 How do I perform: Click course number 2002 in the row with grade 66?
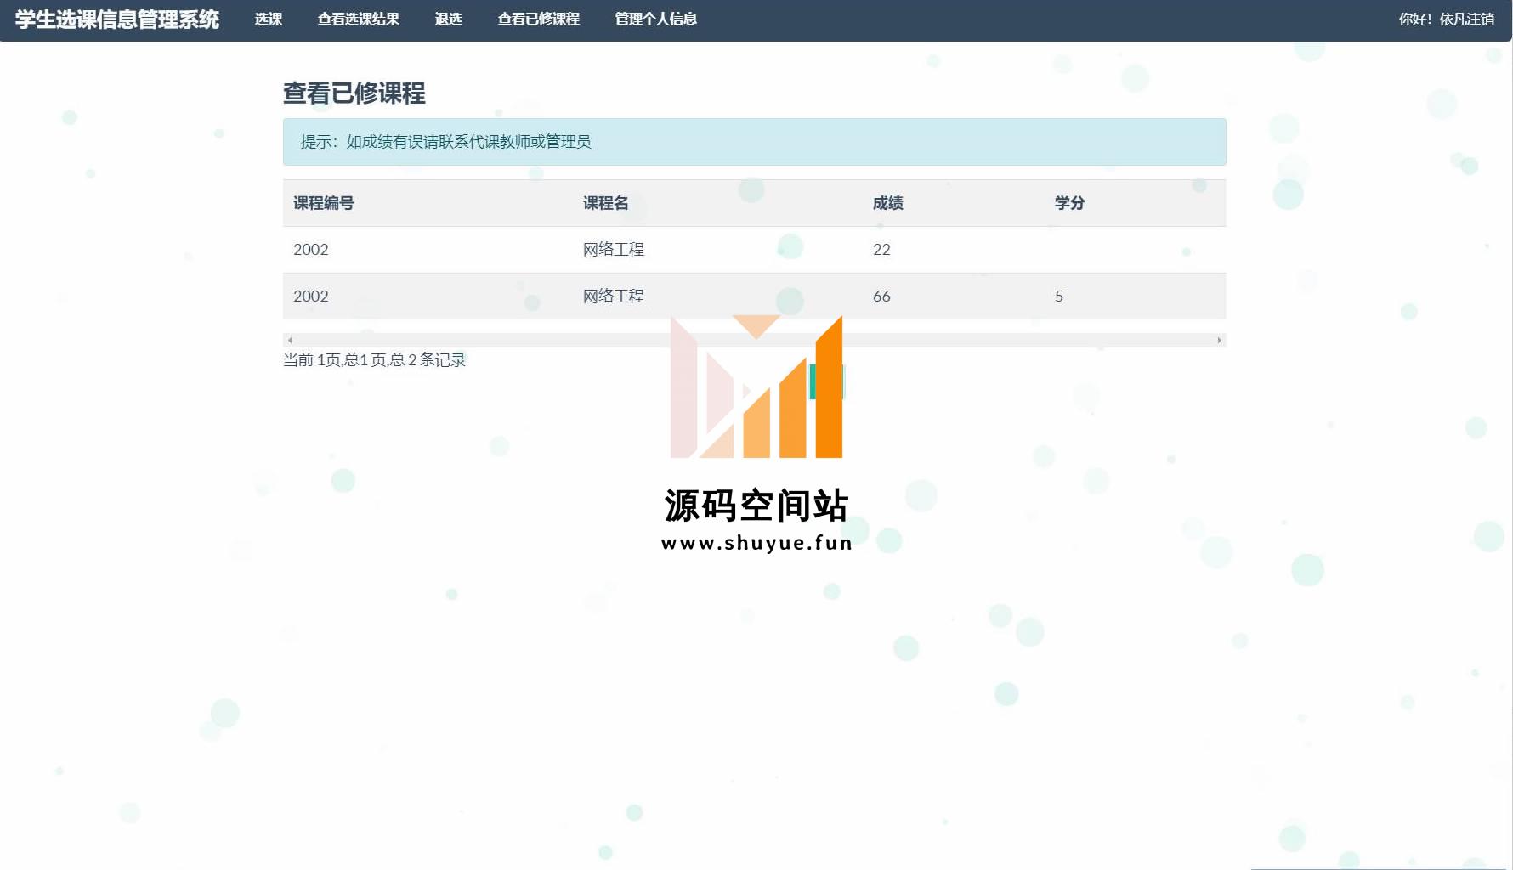tap(311, 297)
